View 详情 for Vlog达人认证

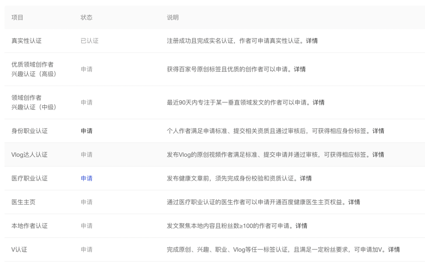378,154
